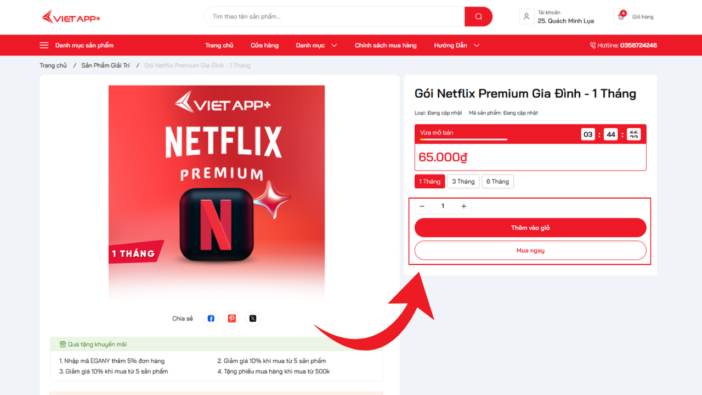702x395 pixels.
Task: Decrease quantity with the minus button
Action: [422, 206]
